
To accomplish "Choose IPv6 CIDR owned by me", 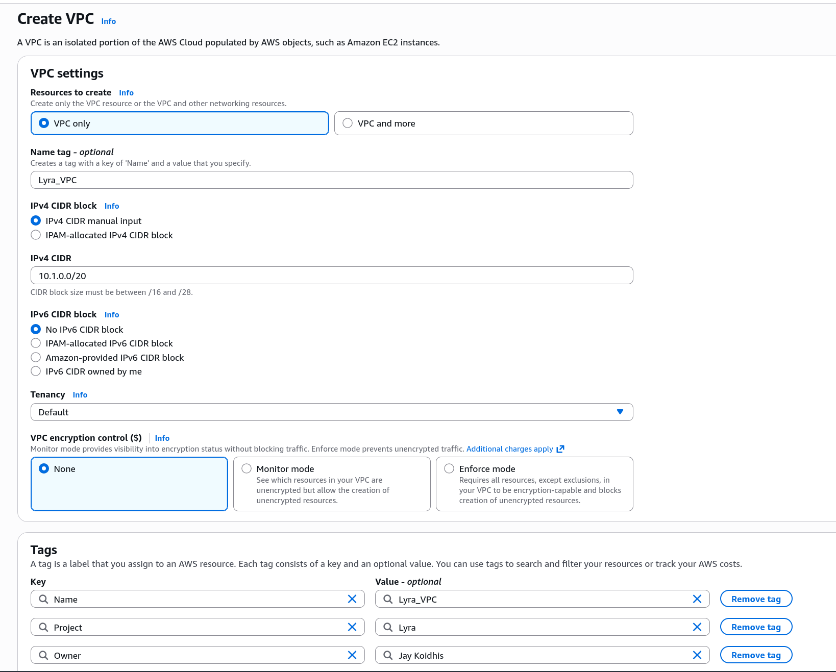I will pos(36,371).
